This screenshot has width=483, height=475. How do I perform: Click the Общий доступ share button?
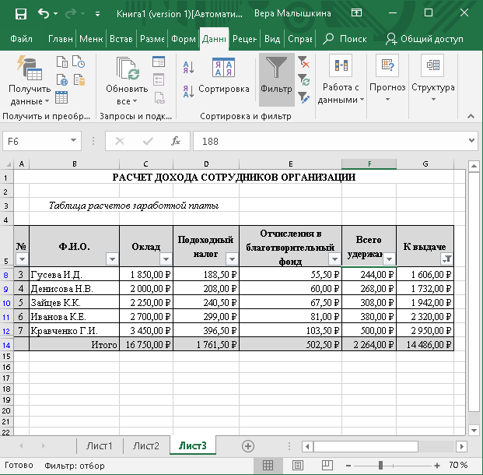click(x=425, y=39)
